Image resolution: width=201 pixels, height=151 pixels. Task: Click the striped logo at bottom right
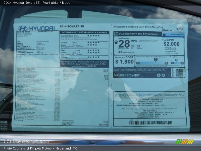(x=184, y=142)
